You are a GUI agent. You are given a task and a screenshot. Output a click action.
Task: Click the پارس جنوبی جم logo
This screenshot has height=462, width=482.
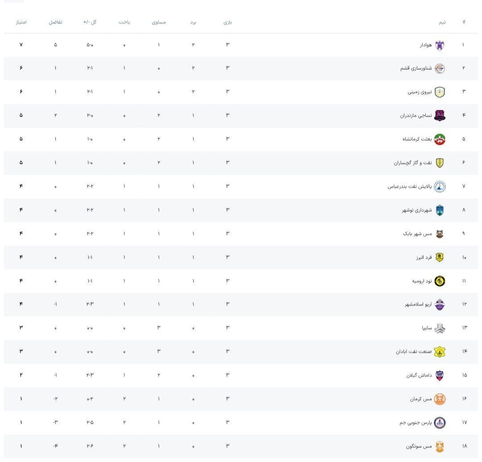point(440,423)
